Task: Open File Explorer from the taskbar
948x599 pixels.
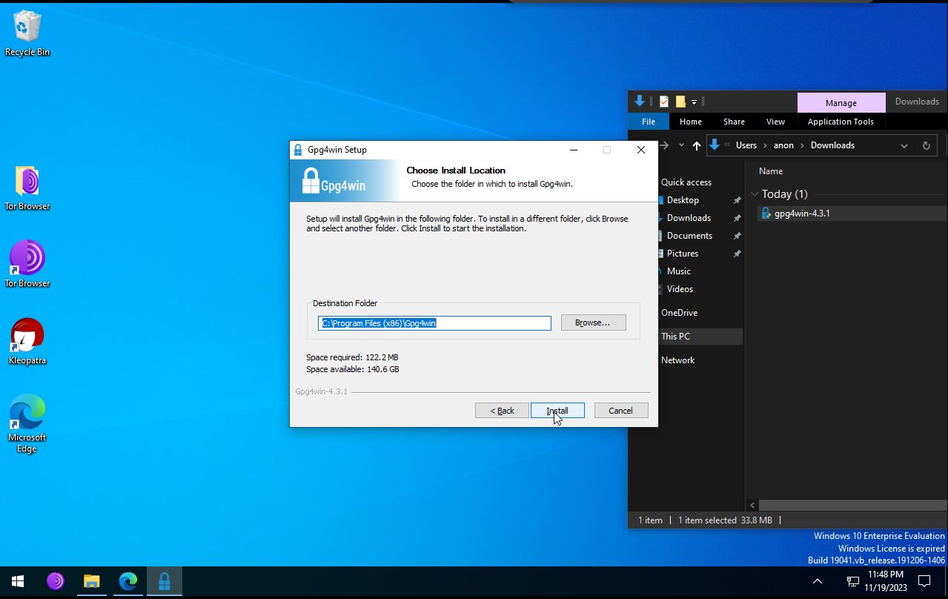Action: (x=92, y=581)
